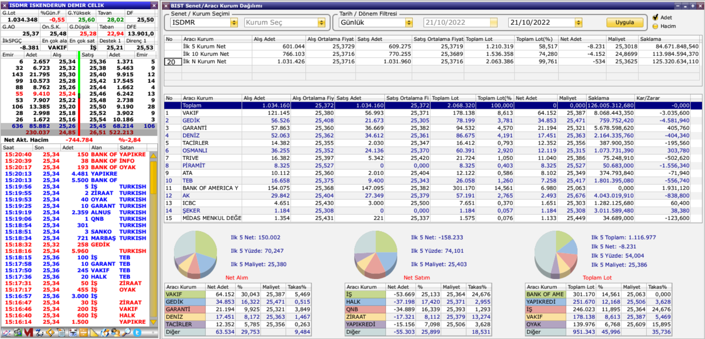This screenshot has width=705, height=339.
Task: Select the İlk 10 Kurum Net row
Action: 433,54
